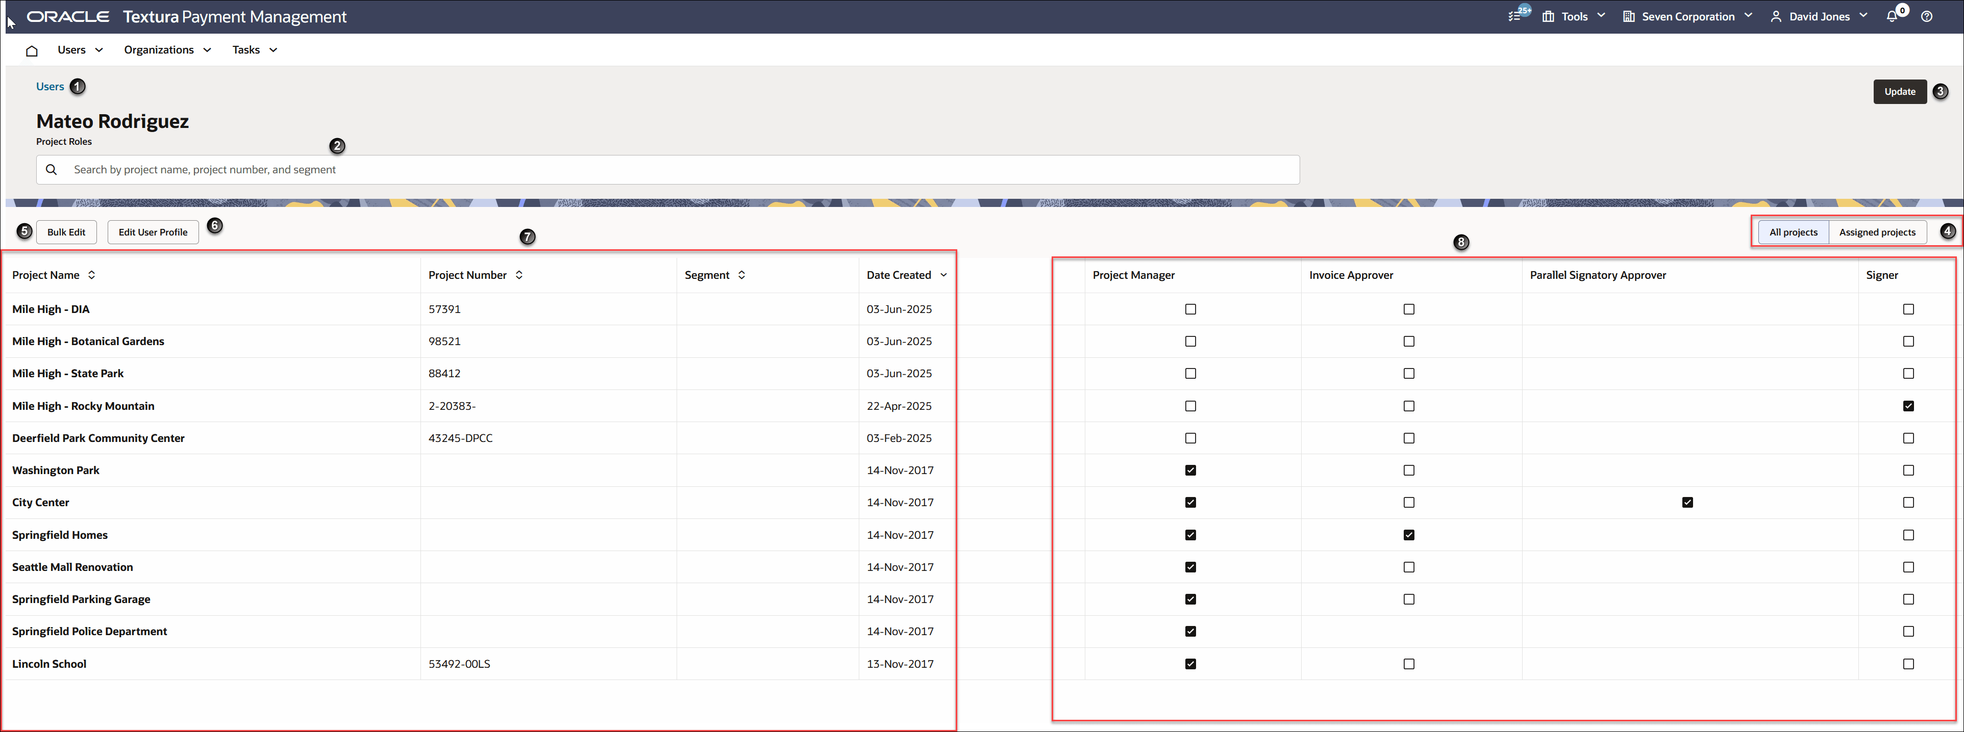Click the Update button
Viewport: 1964px width, 732px height.
coord(1899,91)
